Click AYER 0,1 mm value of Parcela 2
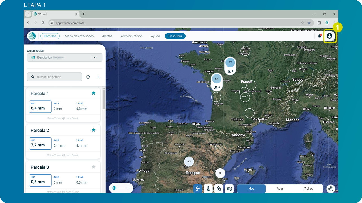Screen dimensions: 362x203 [59, 146]
